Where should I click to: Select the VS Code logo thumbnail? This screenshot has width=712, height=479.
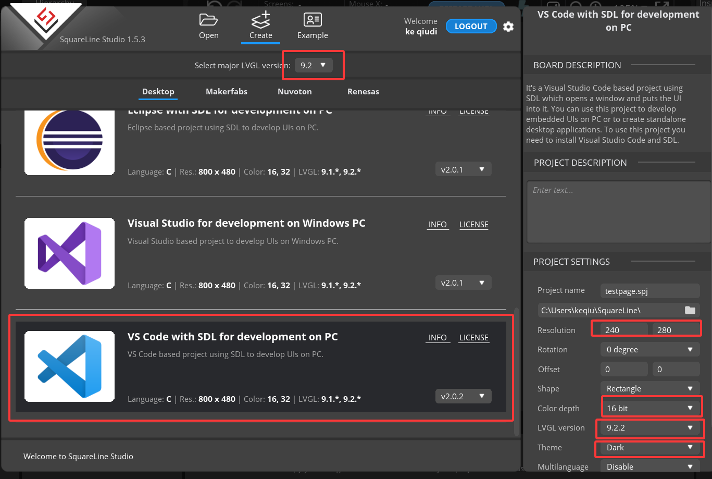[69, 366]
